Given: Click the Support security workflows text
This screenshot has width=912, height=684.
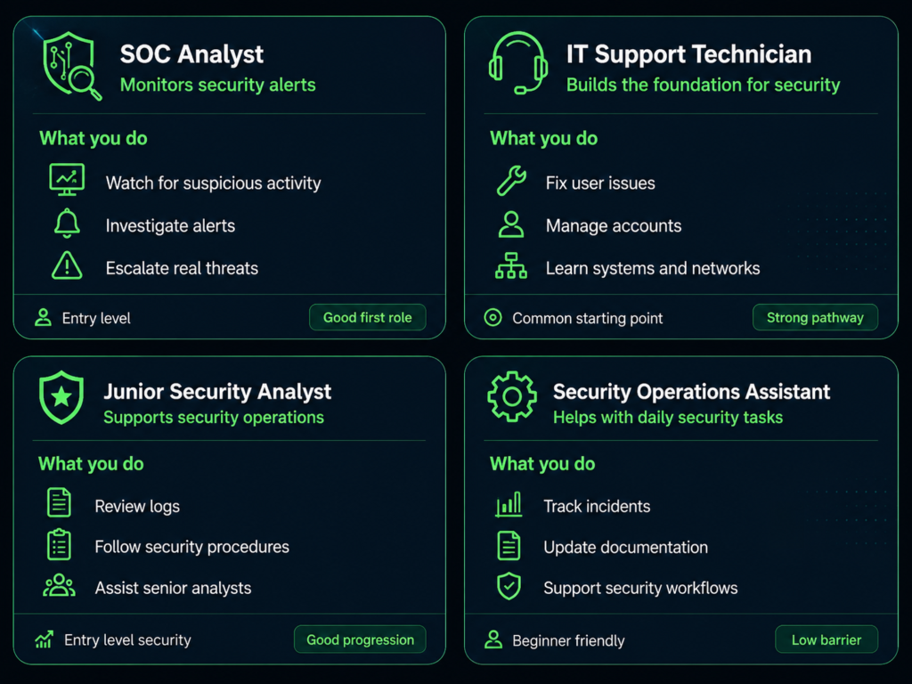Looking at the screenshot, I should coord(640,588).
